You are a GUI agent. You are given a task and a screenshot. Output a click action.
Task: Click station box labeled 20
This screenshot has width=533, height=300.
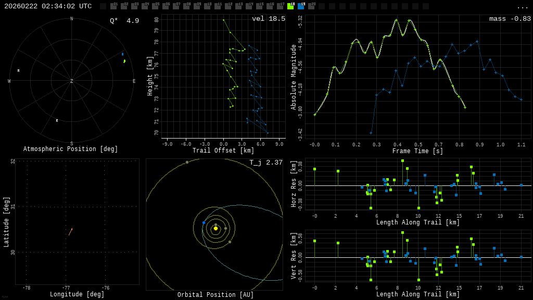tap(311, 6)
